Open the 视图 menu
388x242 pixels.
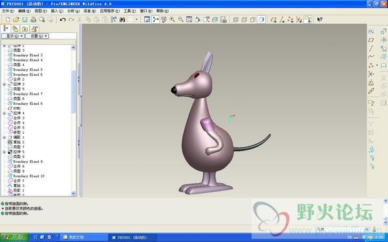(40, 11)
